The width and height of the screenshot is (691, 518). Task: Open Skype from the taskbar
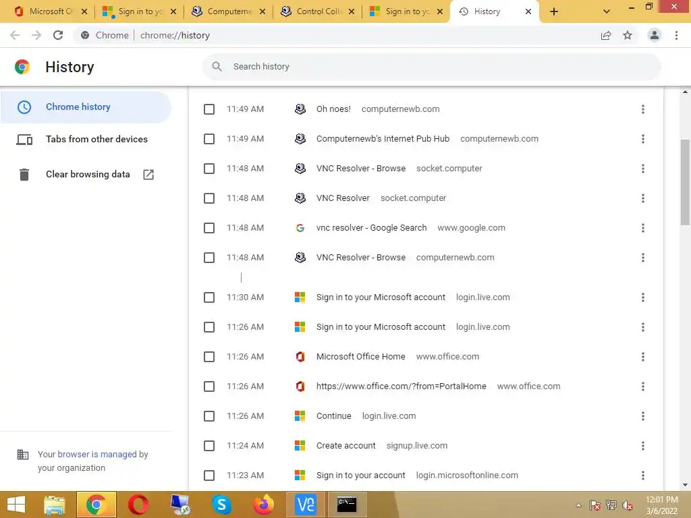point(221,505)
